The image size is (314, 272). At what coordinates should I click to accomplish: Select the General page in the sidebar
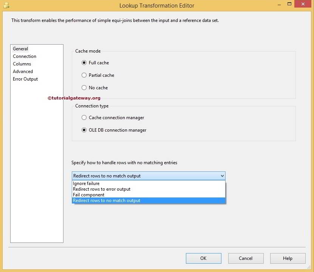pos(20,48)
